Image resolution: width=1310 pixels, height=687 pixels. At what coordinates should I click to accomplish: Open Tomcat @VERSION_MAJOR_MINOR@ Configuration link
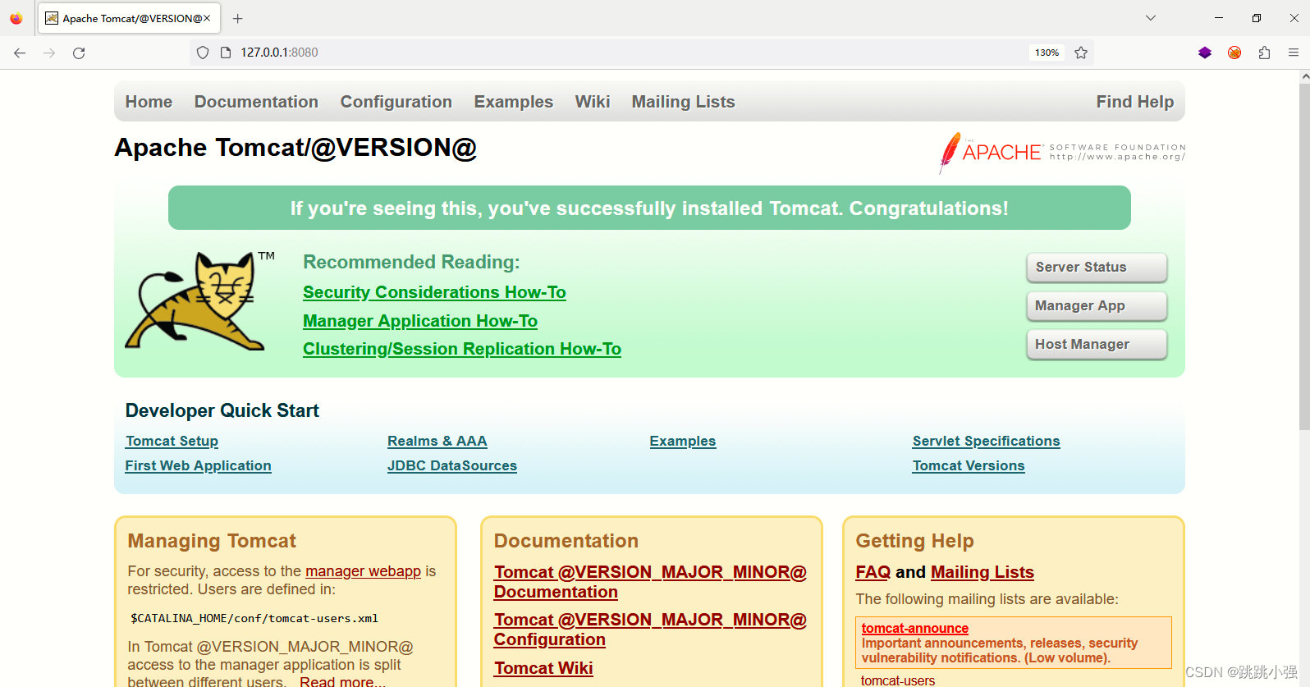(x=650, y=630)
